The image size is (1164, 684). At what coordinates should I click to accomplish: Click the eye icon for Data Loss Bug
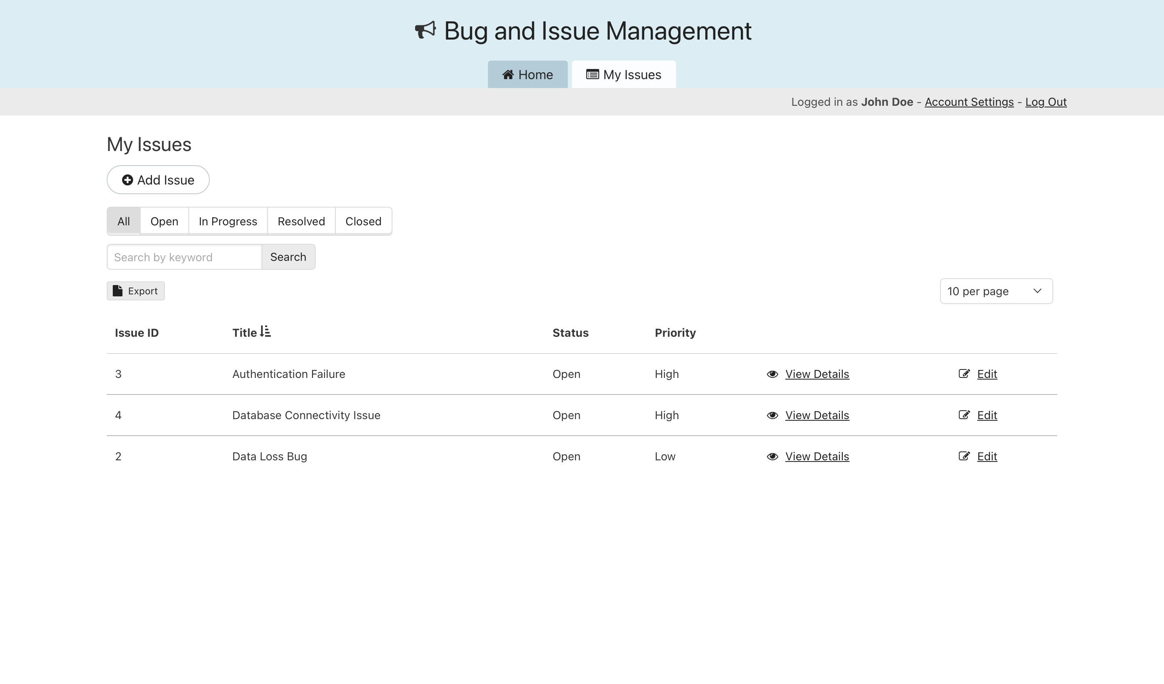coord(772,456)
